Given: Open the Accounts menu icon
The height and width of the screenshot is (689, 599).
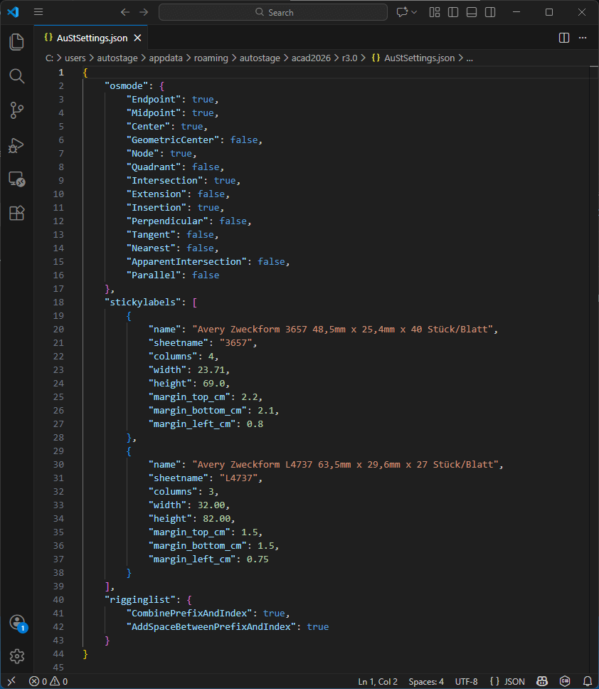Looking at the screenshot, I should coord(17,623).
